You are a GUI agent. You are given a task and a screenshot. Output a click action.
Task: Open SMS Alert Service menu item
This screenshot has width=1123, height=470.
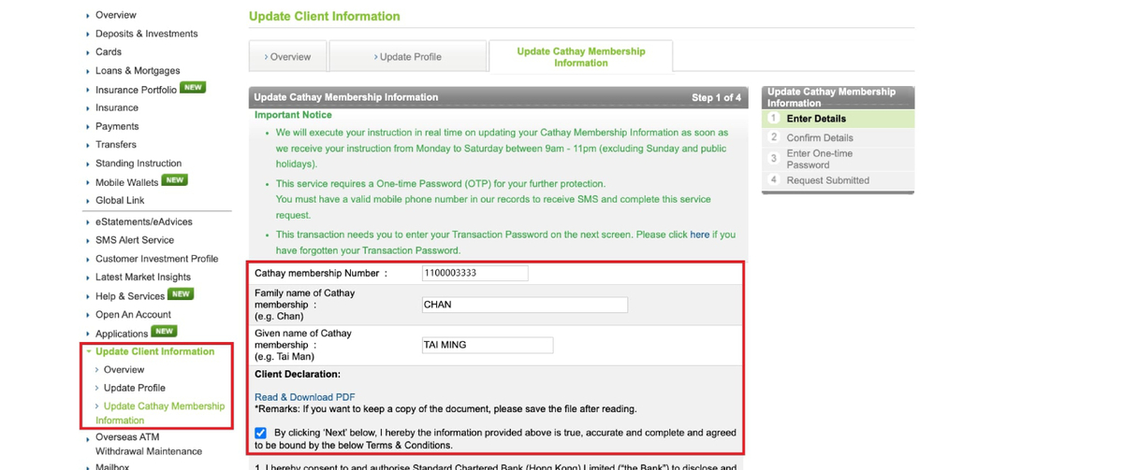[134, 240]
